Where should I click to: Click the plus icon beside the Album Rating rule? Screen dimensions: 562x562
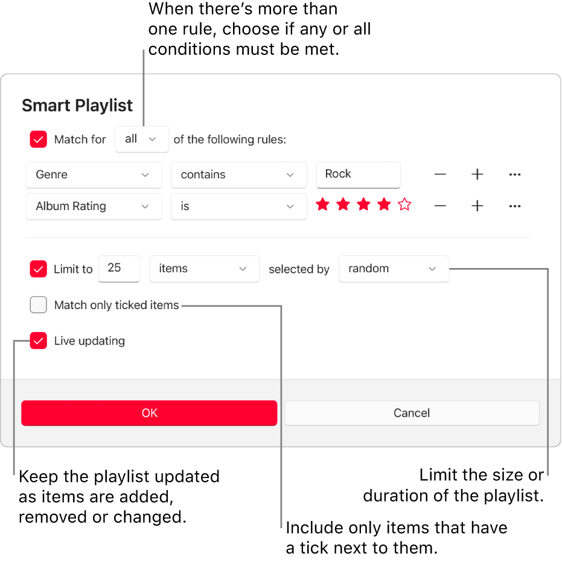[x=477, y=206]
